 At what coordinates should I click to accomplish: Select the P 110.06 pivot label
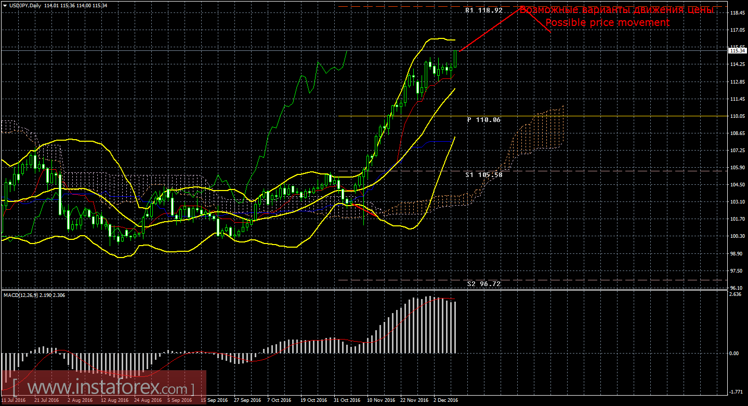483,120
